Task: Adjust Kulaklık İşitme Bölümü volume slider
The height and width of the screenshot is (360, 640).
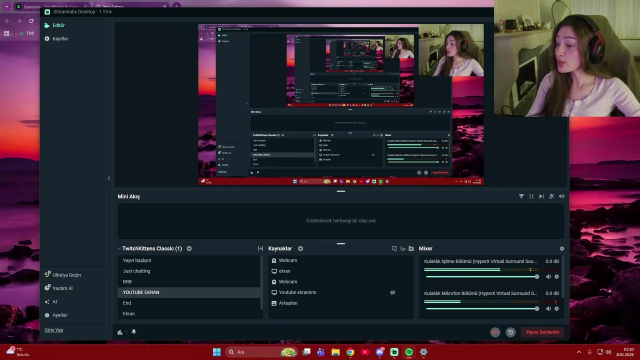Action: (482, 276)
